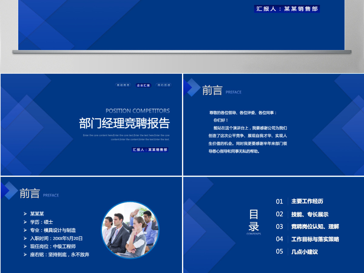This screenshot has height=273, width=364.
Task: Open the title slide thumbnail 部门经理竞聘报告
Action: pyautogui.click(x=91, y=124)
